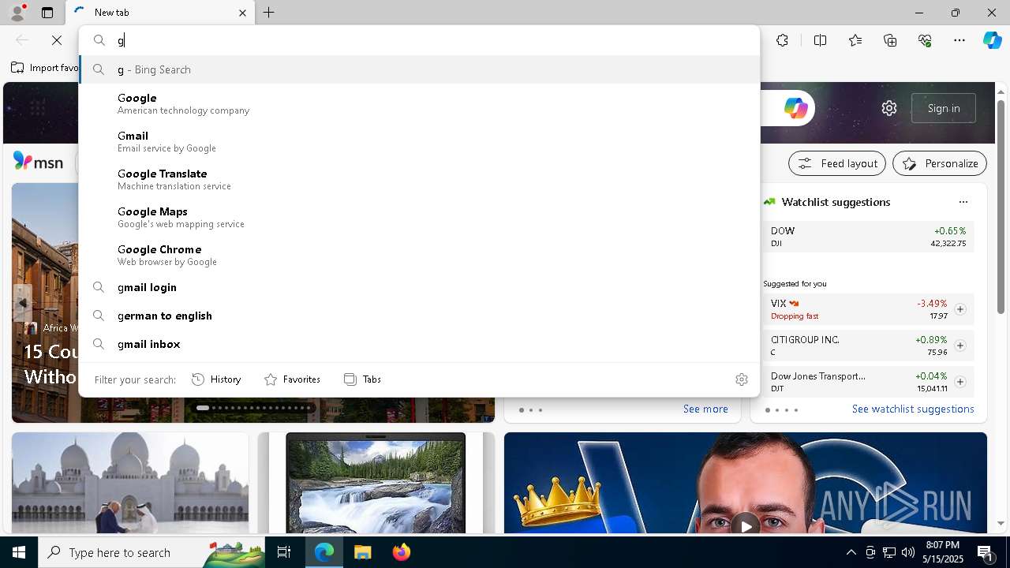Add Citigroup Inc. to watchlist
This screenshot has height=568, width=1010.
(x=959, y=346)
